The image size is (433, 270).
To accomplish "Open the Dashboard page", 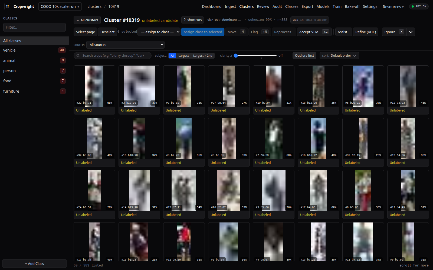I will (212, 6).
